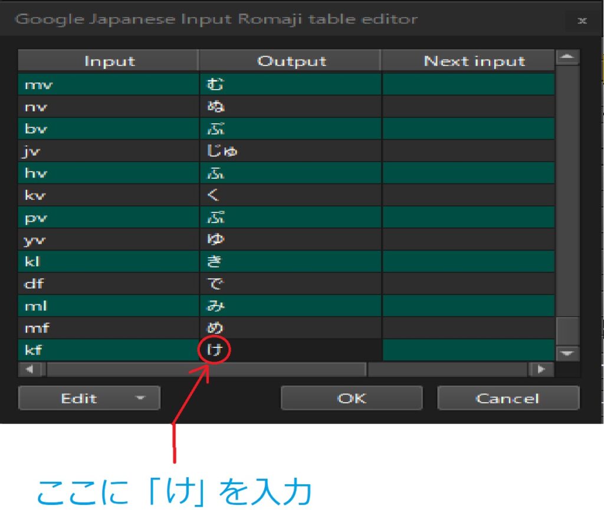Click the vertical scrollbar down arrow
The height and width of the screenshot is (519, 604).
click(x=567, y=353)
